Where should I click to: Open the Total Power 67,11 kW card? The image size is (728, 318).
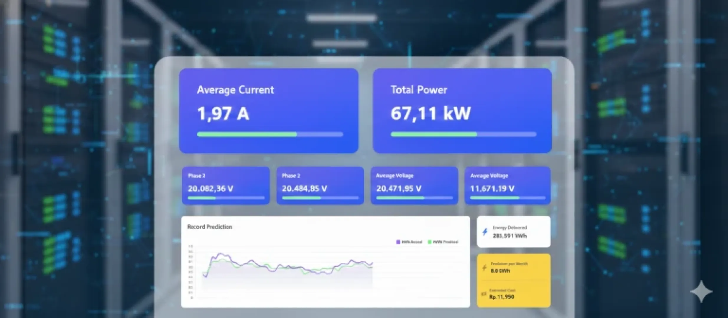coord(462,111)
